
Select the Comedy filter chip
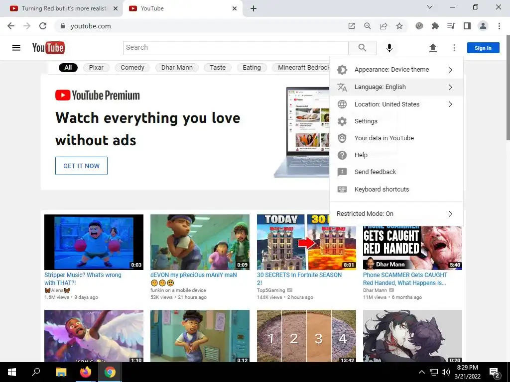(132, 68)
